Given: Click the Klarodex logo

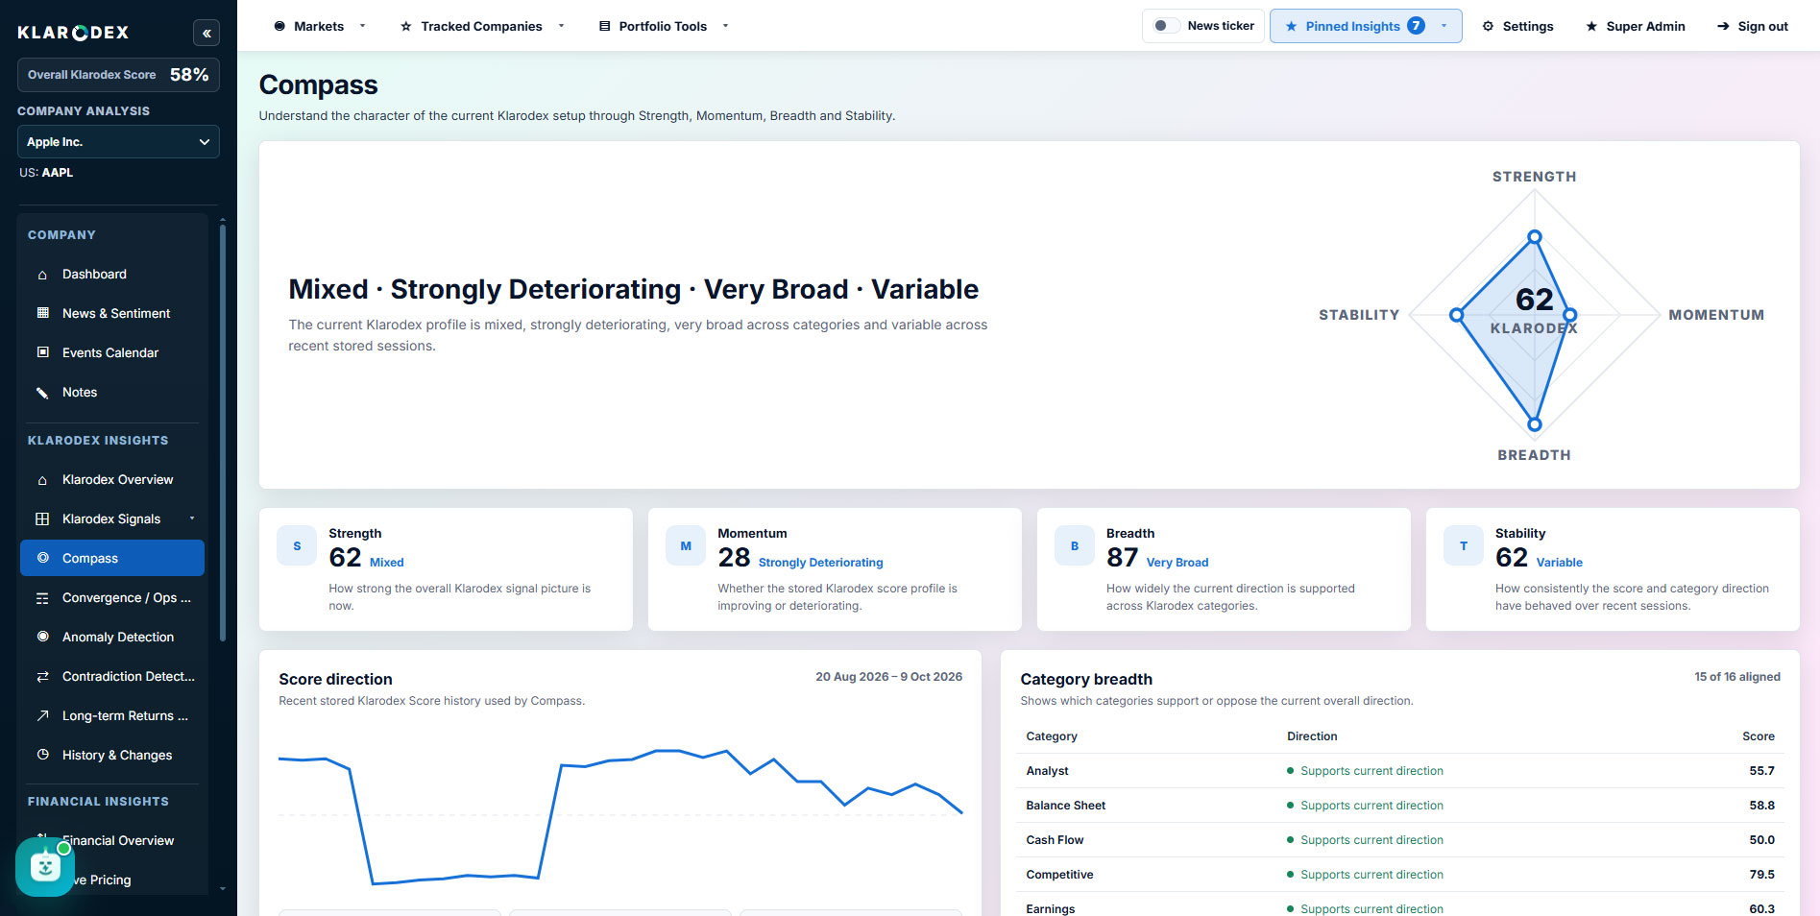Looking at the screenshot, I should tap(73, 33).
